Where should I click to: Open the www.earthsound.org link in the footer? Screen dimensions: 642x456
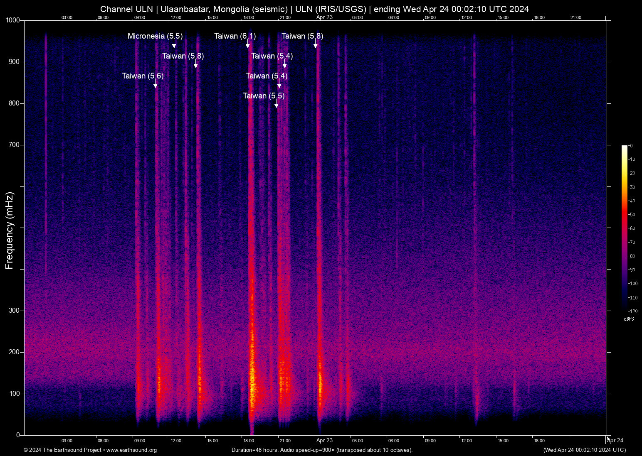131,450
